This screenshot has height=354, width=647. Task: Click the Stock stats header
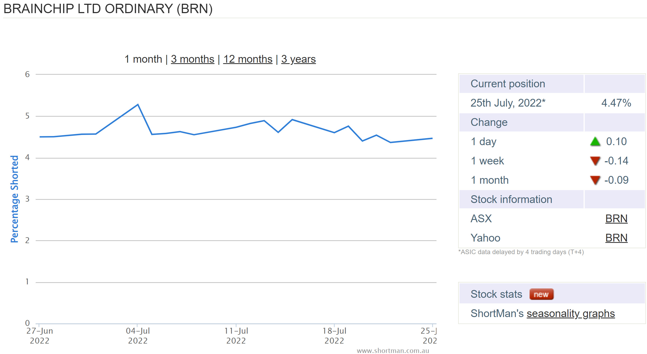(496, 294)
